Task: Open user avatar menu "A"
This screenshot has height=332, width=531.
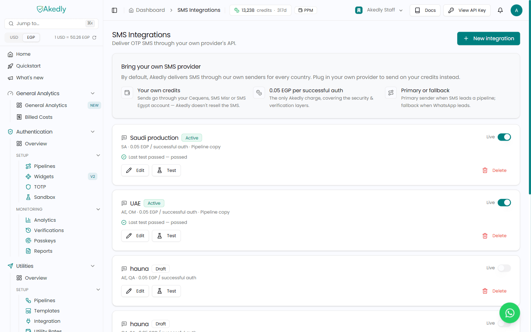Action: pos(516,10)
